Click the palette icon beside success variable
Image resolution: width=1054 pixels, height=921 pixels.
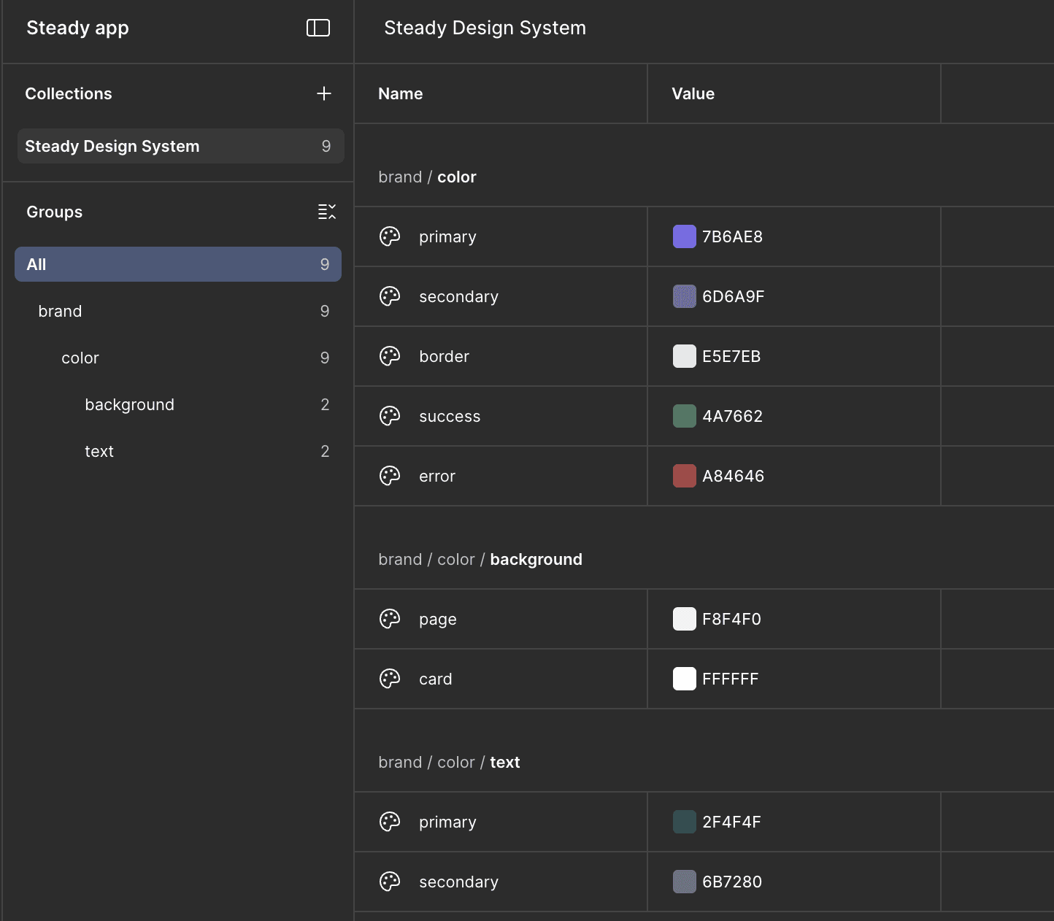point(390,416)
